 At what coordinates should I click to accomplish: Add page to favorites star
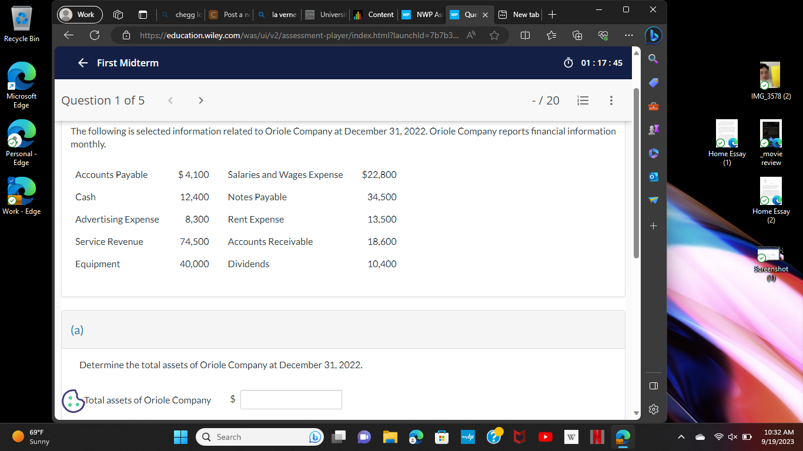[494, 36]
